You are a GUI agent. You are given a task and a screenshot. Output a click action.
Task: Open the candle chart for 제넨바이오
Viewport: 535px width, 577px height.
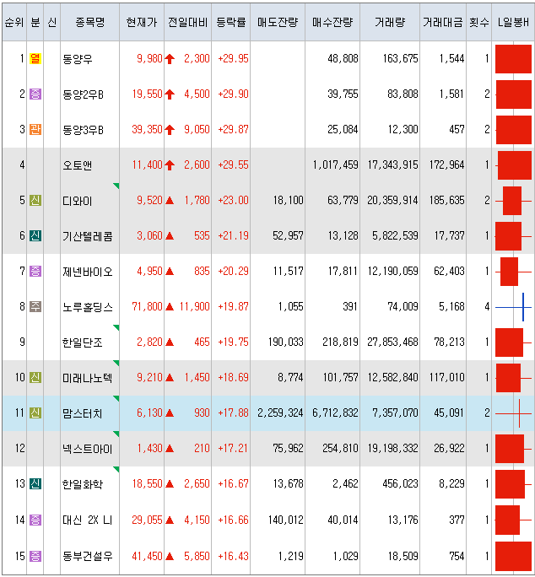coord(513,272)
